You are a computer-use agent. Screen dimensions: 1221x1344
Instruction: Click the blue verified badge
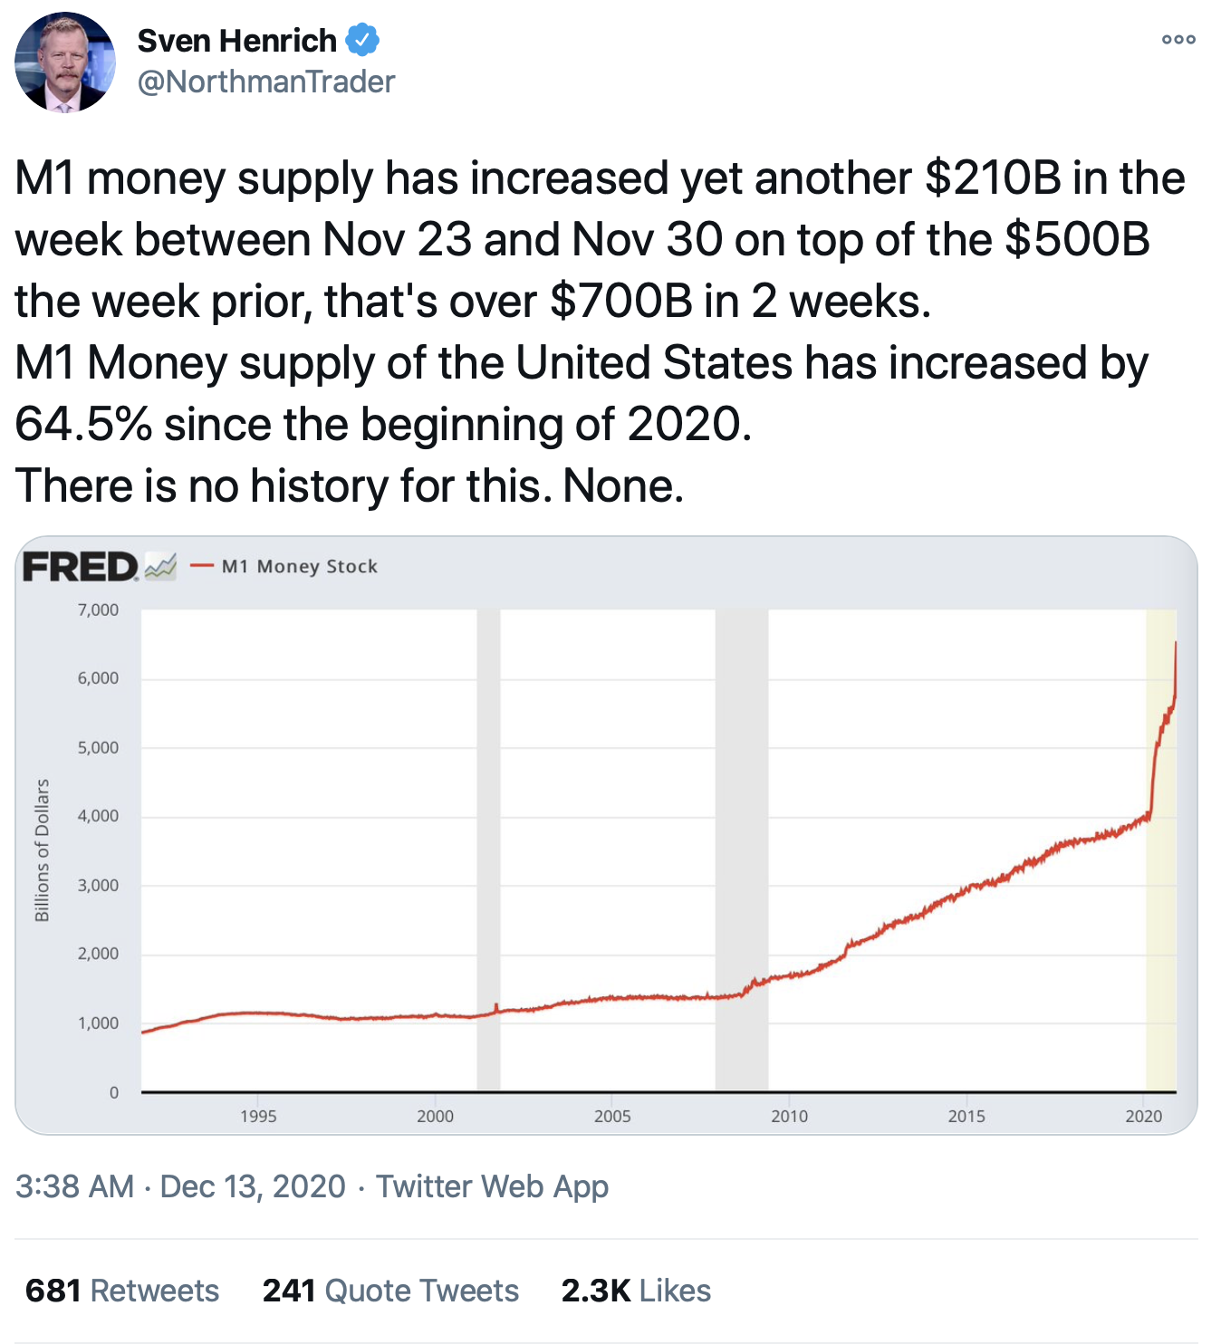click(362, 41)
